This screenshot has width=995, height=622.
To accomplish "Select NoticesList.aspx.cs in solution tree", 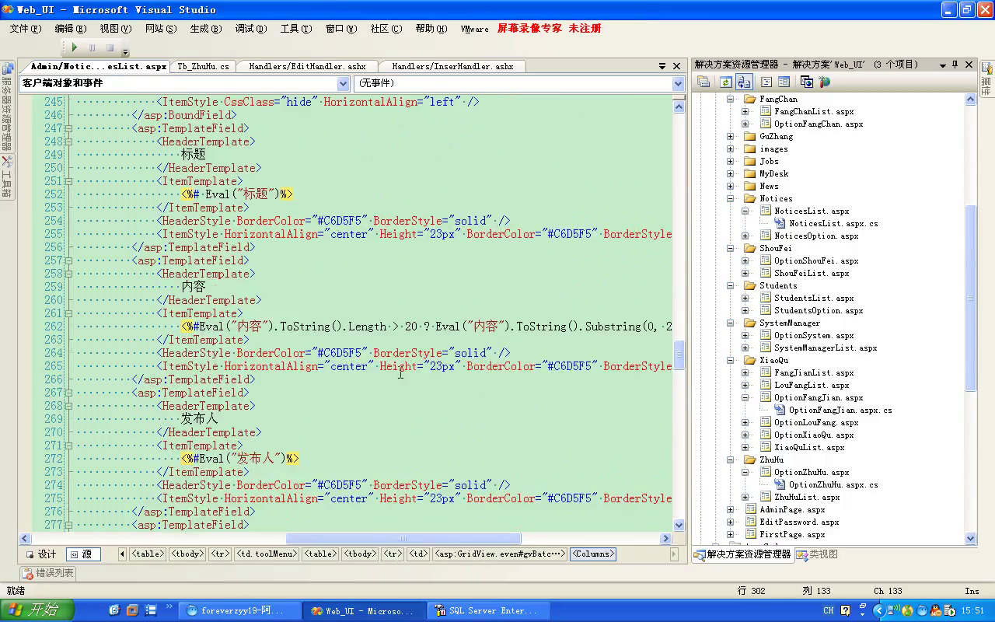I will [x=833, y=223].
